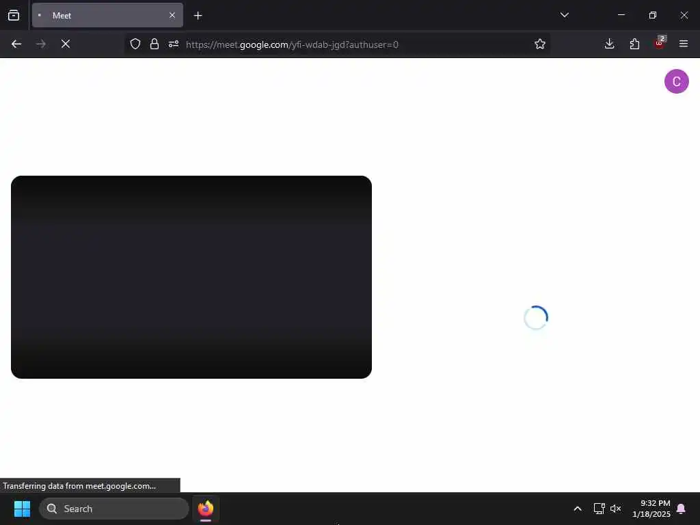
Task: Unmute the muted volume tray icon
Action: click(x=616, y=509)
